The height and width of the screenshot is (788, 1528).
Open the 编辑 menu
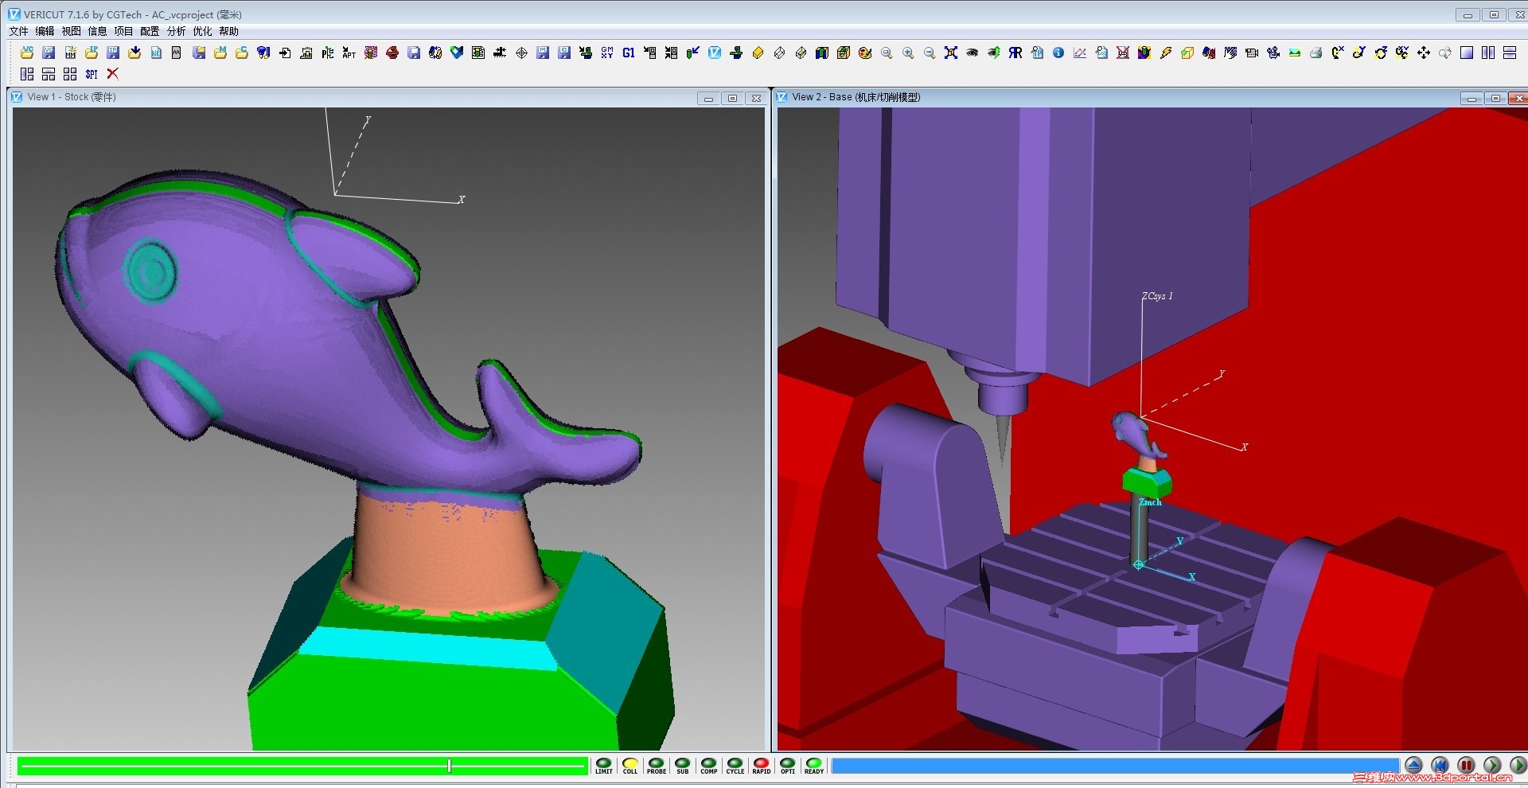pos(45,31)
